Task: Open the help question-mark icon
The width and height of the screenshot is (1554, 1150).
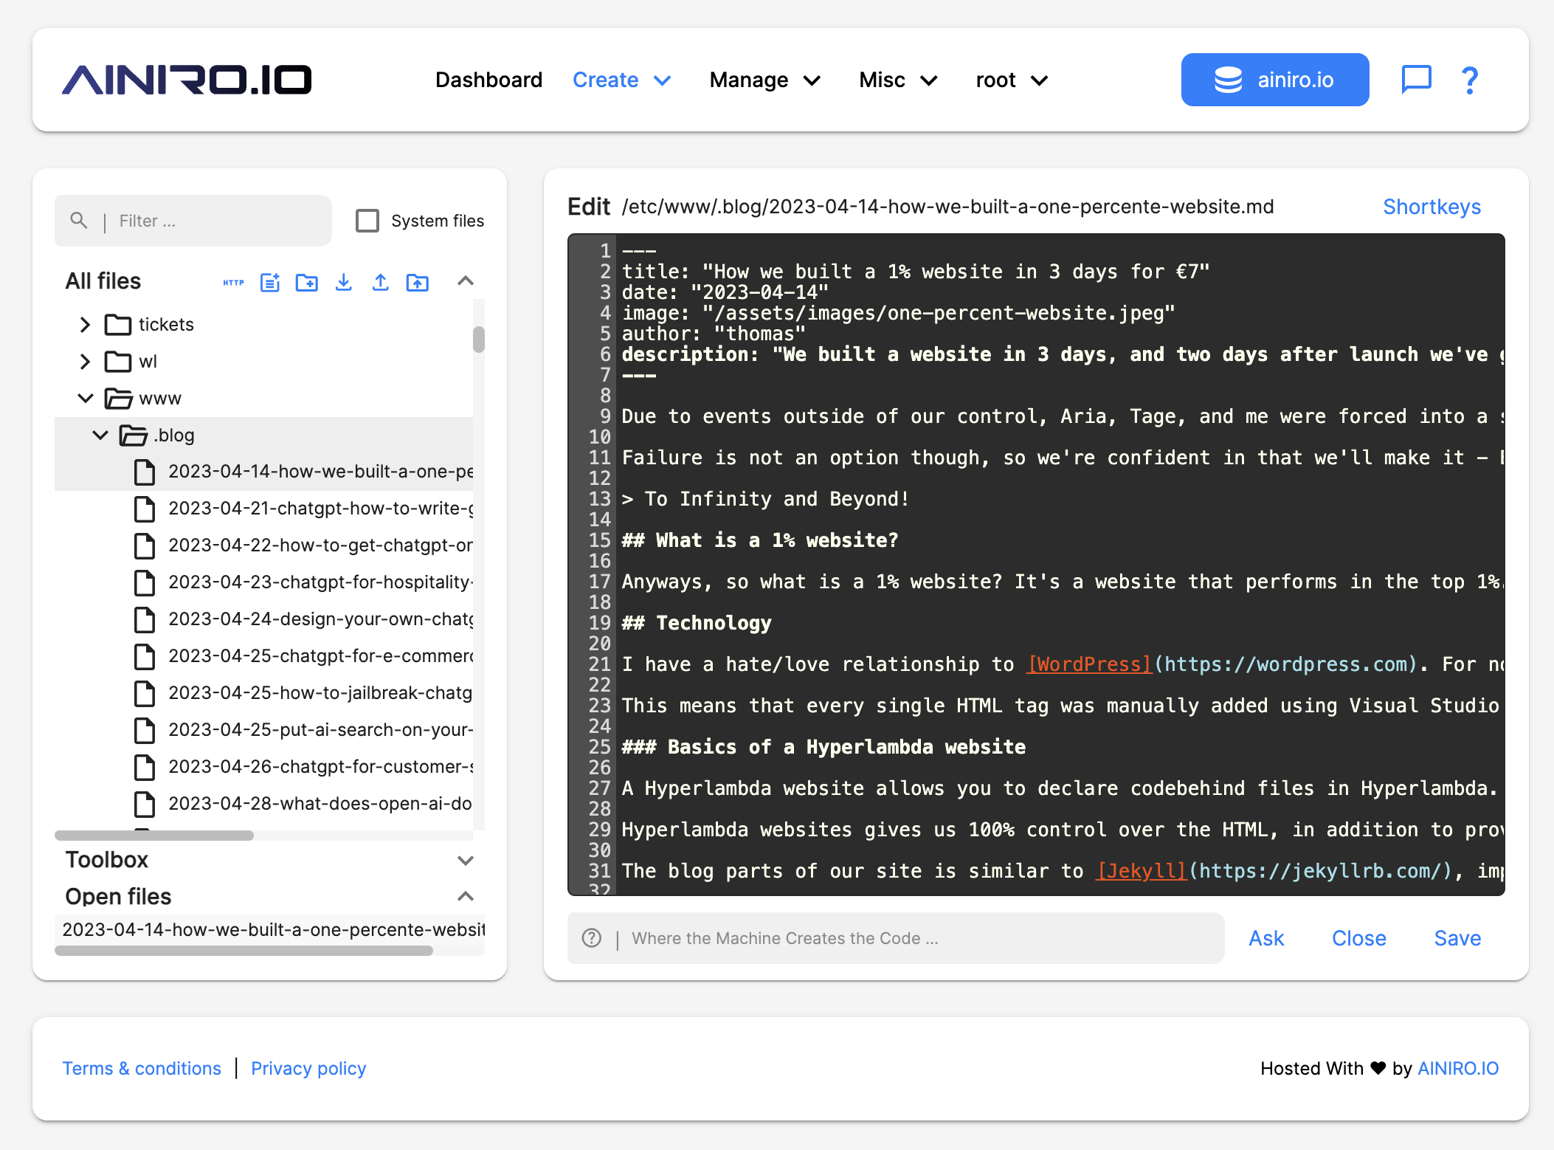Action: point(1468,80)
